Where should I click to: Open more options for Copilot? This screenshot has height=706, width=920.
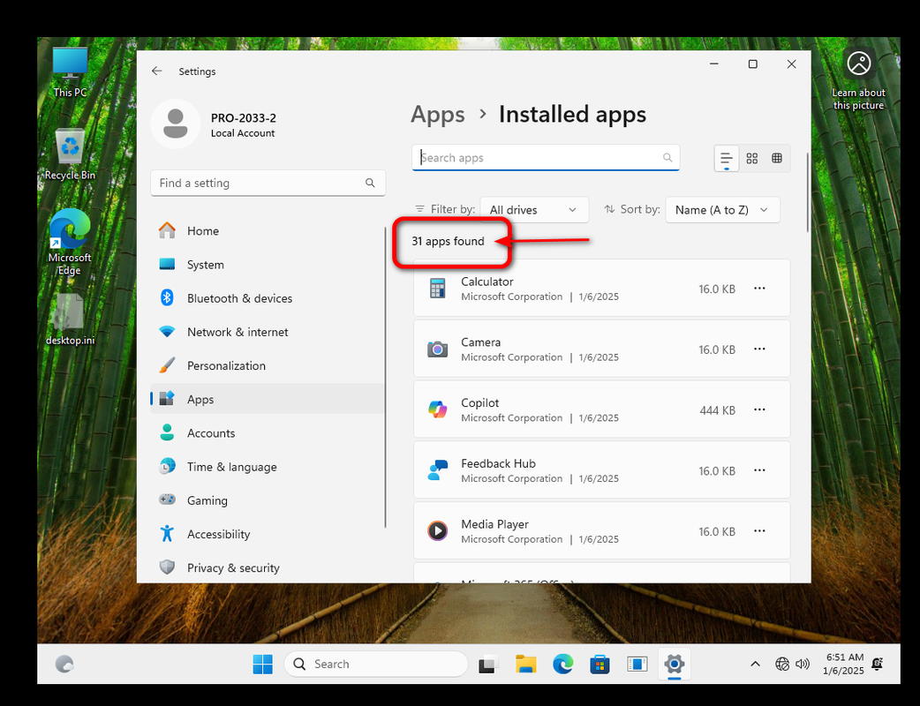point(759,409)
